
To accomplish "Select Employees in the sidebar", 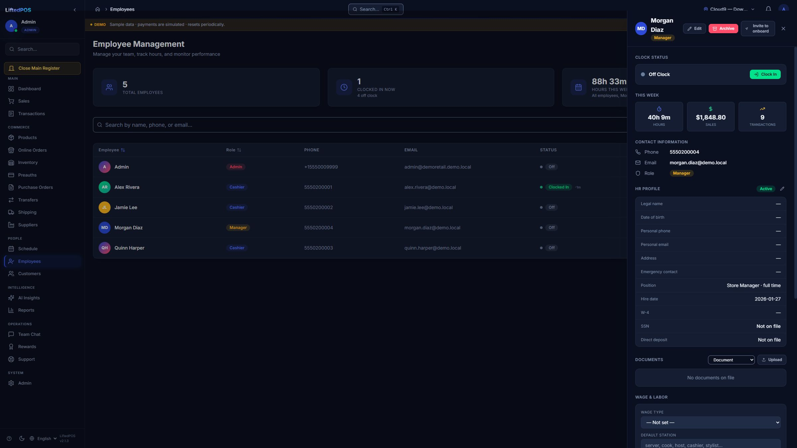I will pyautogui.click(x=42, y=261).
